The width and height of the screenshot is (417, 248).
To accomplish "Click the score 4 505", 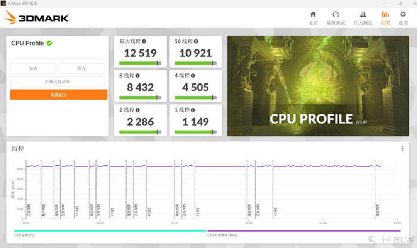I will pyautogui.click(x=195, y=88).
